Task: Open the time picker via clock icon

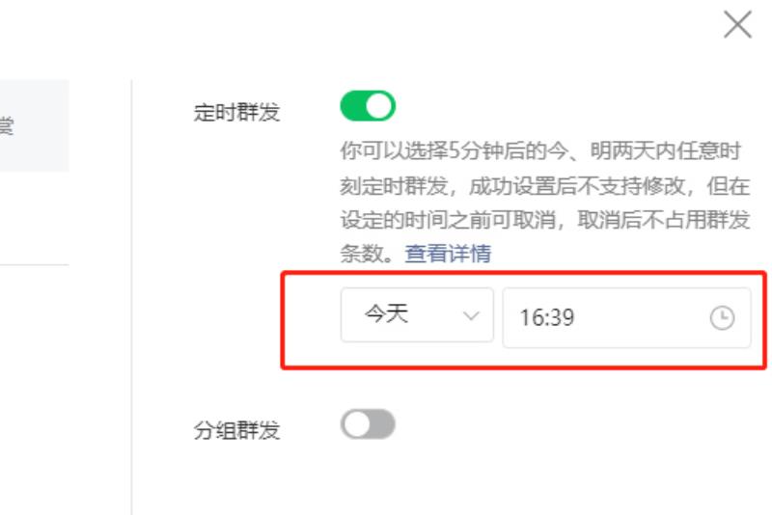Action: pyautogui.click(x=722, y=317)
